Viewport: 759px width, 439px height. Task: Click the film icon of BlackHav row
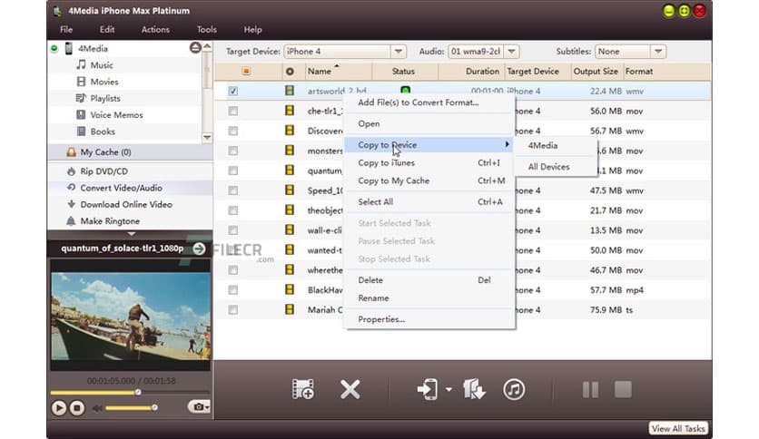click(290, 289)
